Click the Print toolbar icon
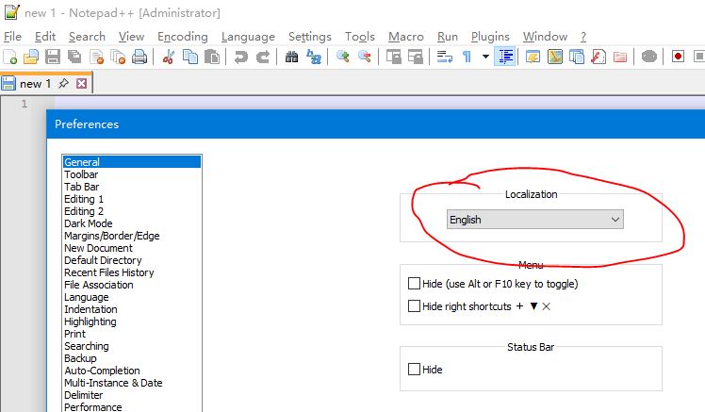The image size is (705, 412). pyautogui.click(x=139, y=58)
